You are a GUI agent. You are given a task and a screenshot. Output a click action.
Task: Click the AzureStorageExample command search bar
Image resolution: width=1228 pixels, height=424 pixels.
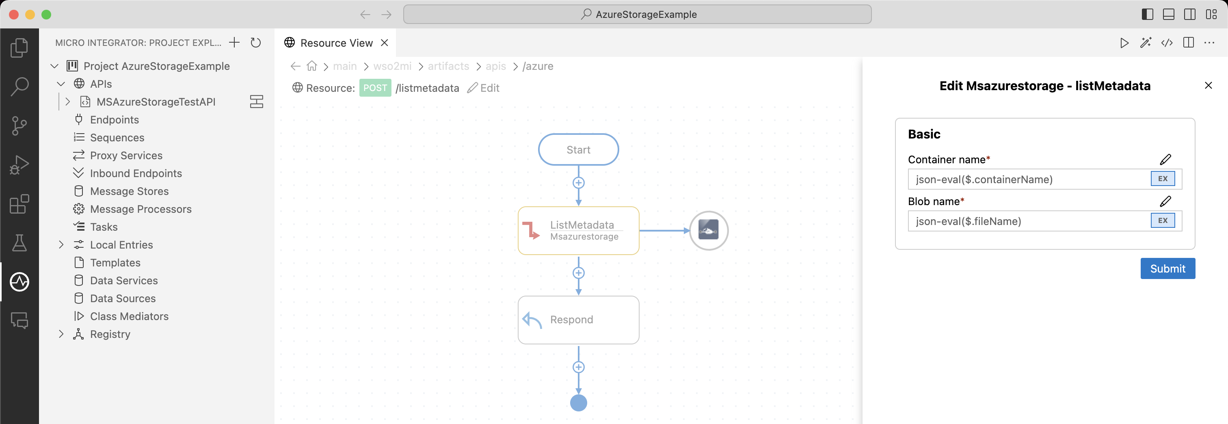[x=638, y=14]
